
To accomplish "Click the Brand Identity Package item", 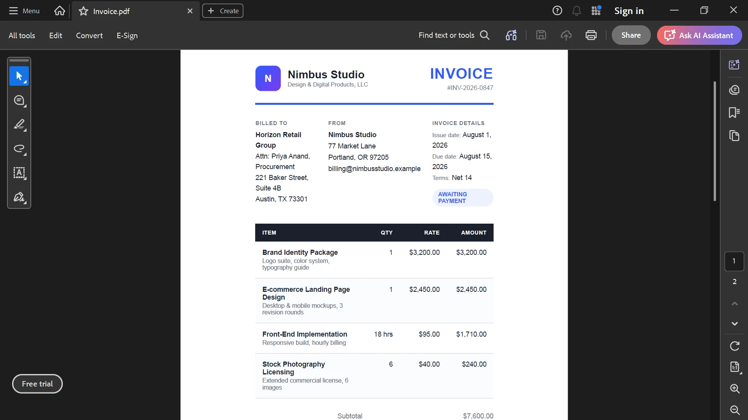I will click(x=300, y=252).
